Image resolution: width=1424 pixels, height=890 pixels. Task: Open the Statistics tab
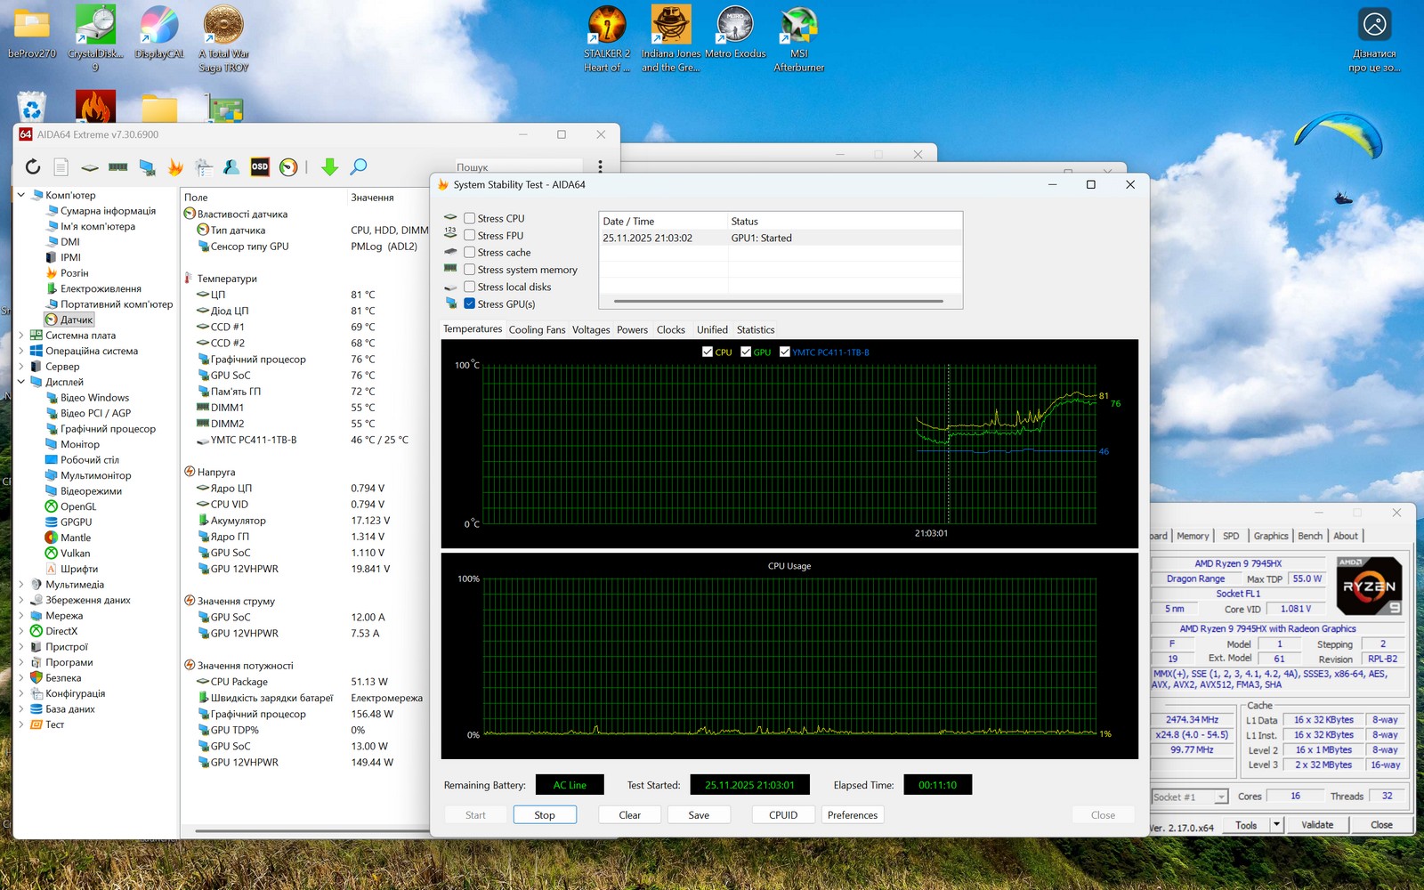(755, 329)
